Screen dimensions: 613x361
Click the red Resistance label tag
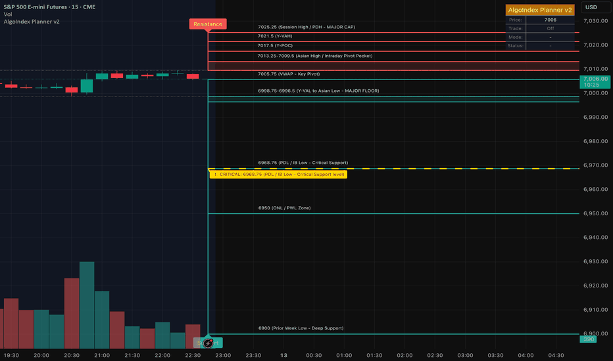[x=208, y=24]
